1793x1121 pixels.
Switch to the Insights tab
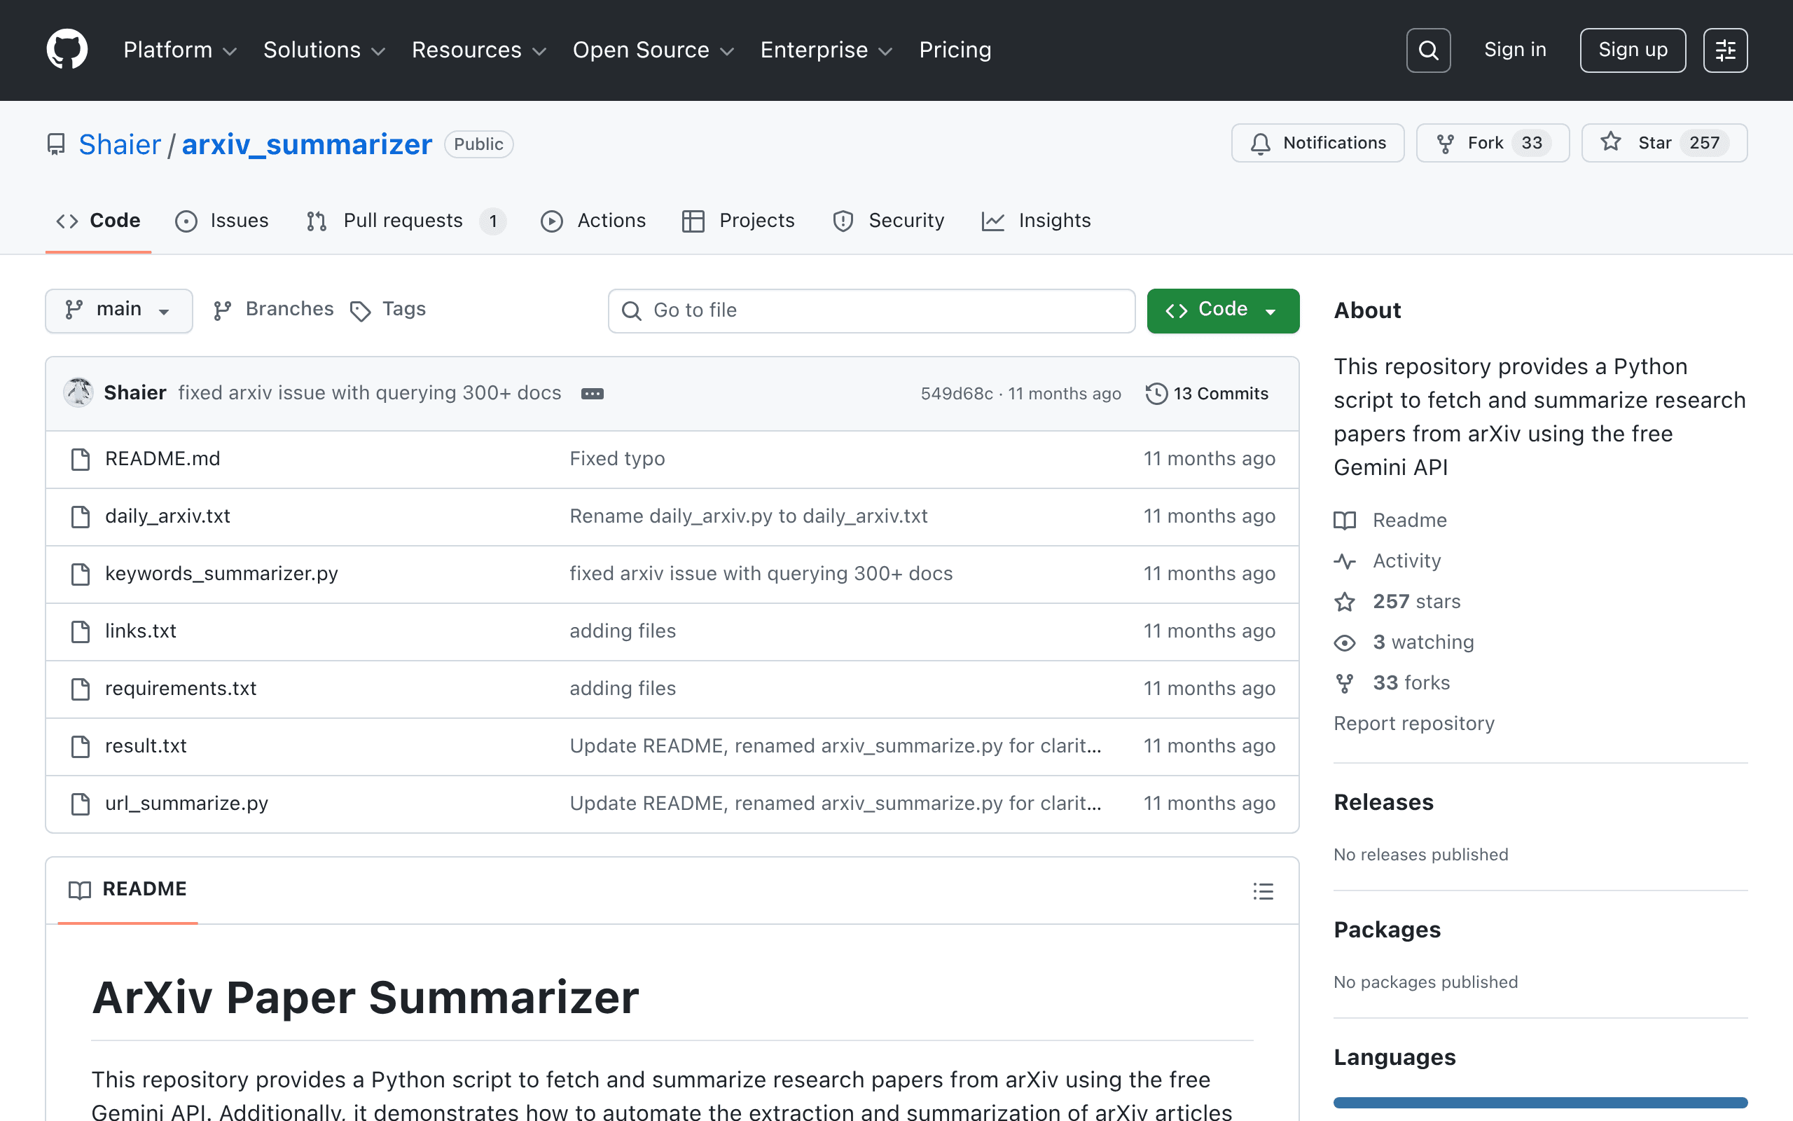pyautogui.click(x=1036, y=221)
